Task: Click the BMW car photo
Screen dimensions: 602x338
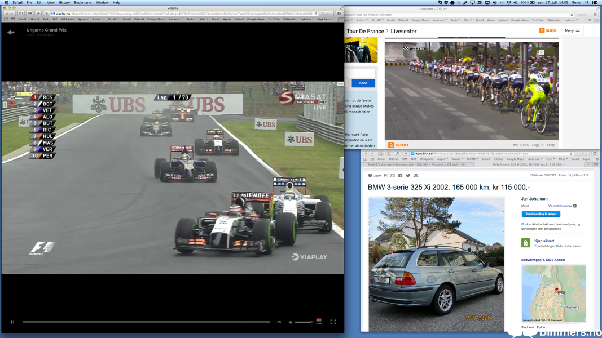Action: [x=436, y=264]
